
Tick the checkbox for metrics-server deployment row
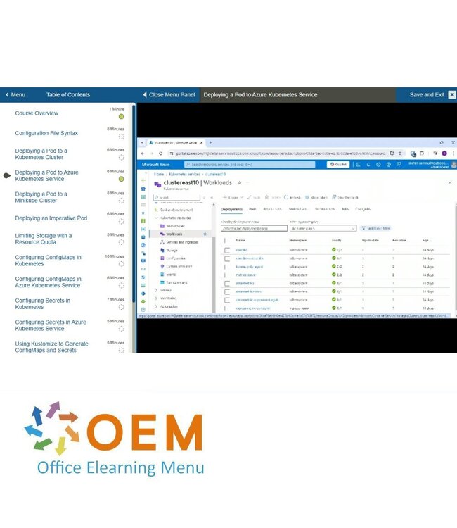pyautogui.click(x=227, y=275)
